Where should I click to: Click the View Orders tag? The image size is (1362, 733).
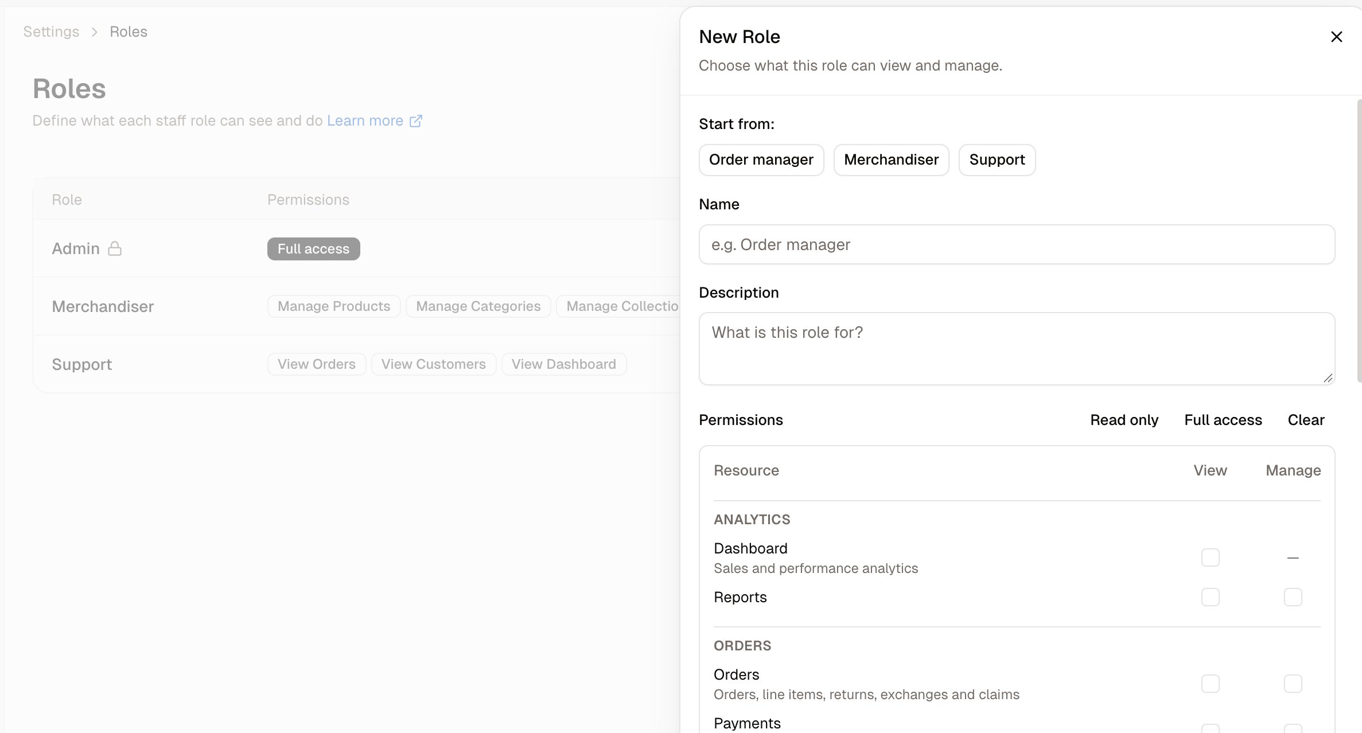317,364
